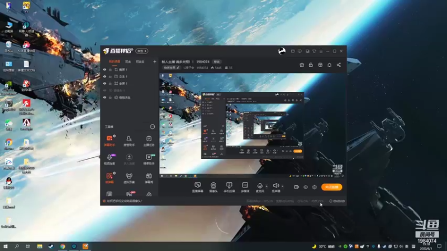Open the 房管助手 tool
The width and height of the screenshot is (447, 251).
129,141
